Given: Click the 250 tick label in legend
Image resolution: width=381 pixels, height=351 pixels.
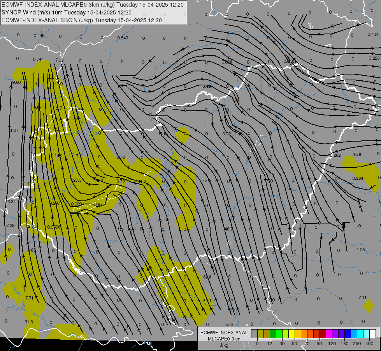Looking at the screenshot, I should point(357,344).
